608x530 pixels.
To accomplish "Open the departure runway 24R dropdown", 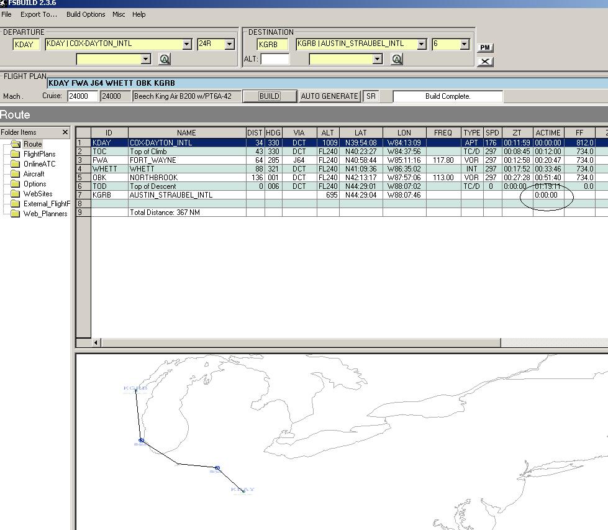I will pyautogui.click(x=230, y=44).
